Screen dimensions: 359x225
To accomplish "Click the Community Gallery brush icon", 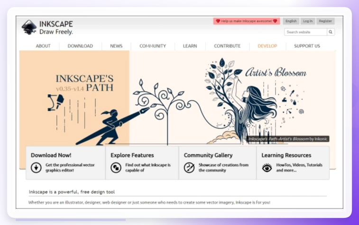I will pyautogui.click(x=189, y=168).
